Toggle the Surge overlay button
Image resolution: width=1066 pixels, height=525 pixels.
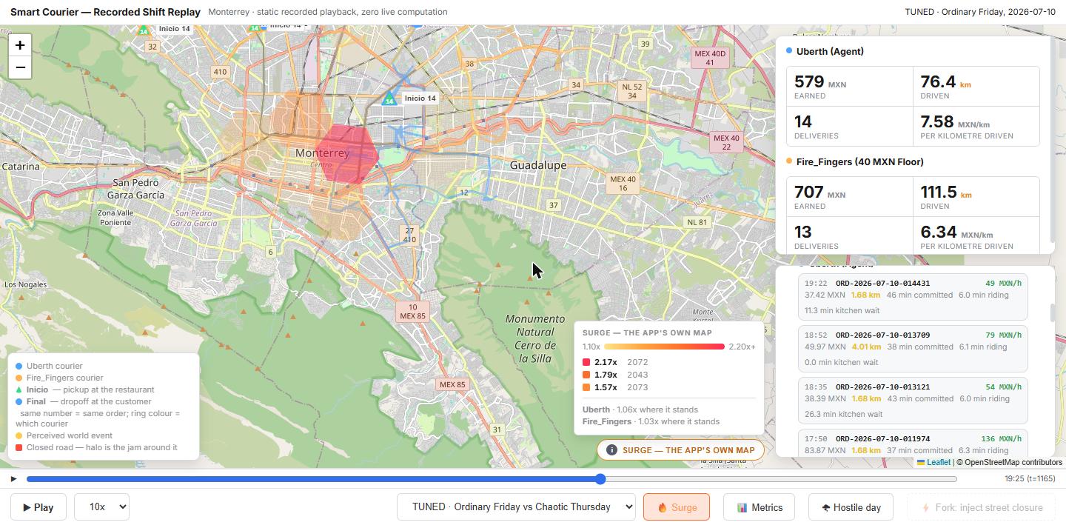tap(677, 507)
